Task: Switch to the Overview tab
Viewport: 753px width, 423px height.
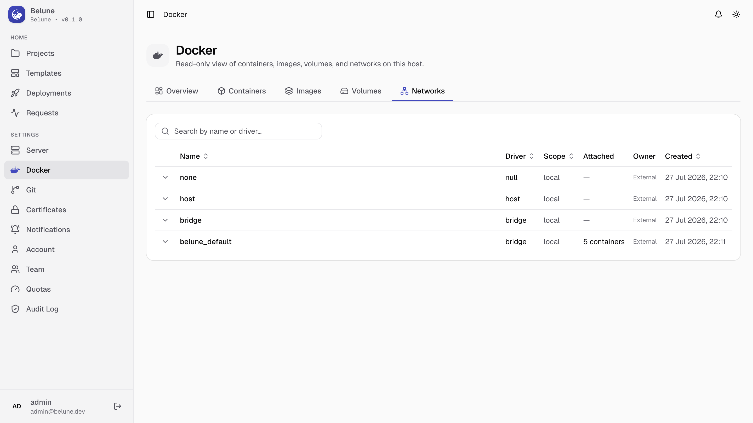Action: [x=176, y=91]
